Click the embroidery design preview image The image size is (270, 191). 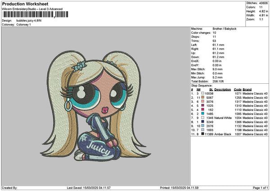95,106
